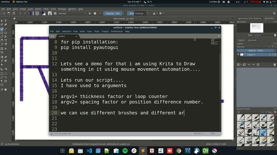Adjust the brush Size slider
This screenshot has width=277, height=155.
coord(137,13)
